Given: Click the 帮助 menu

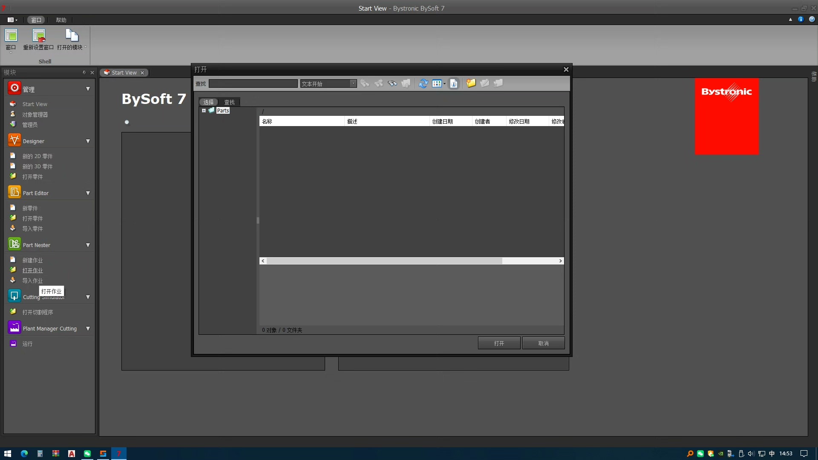Looking at the screenshot, I should pyautogui.click(x=61, y=20).
